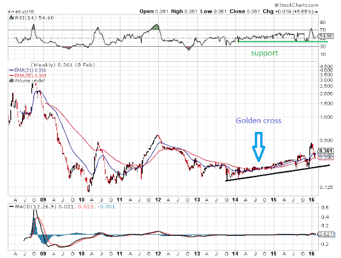Click the 1.500 price axis label
The image size is (341, 258).
[327, 103]
